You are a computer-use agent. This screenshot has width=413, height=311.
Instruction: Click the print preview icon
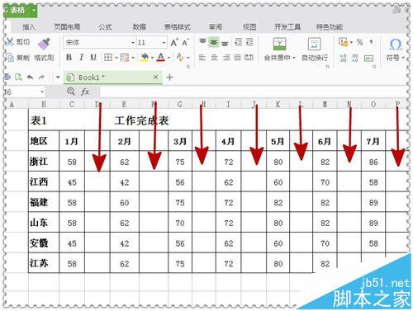click(x=18, y=78)
